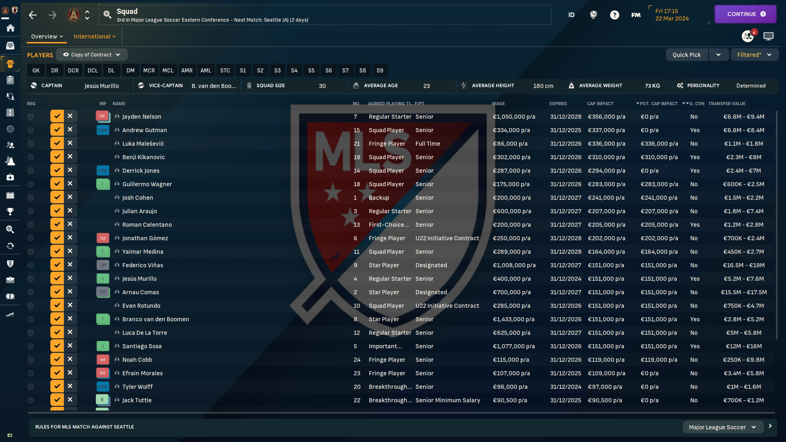This screenshot has width=786, height=442.
Task: Open the Finances icon in sidebar
Action: tap(10, 296)
